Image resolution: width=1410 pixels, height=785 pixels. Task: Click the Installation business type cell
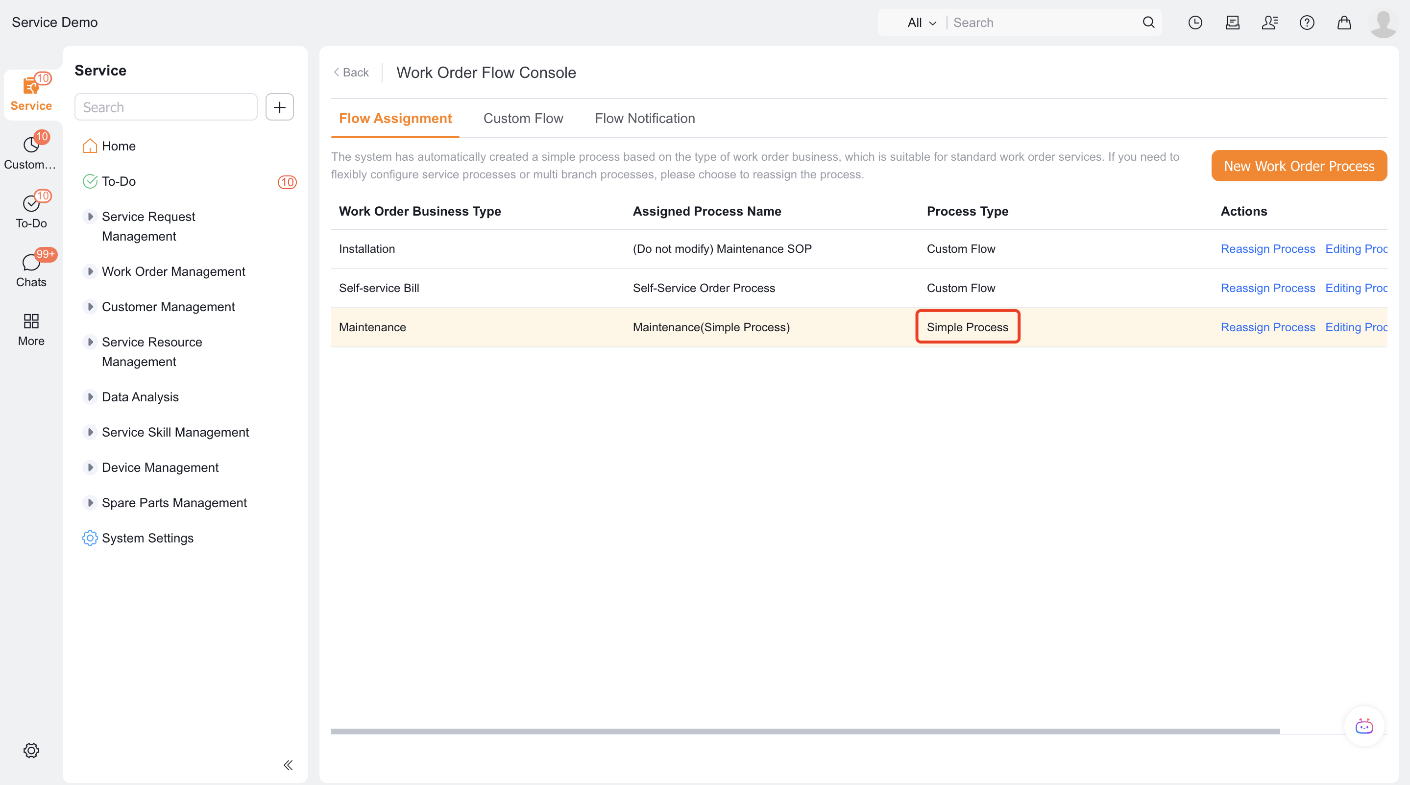click(367, 248)
